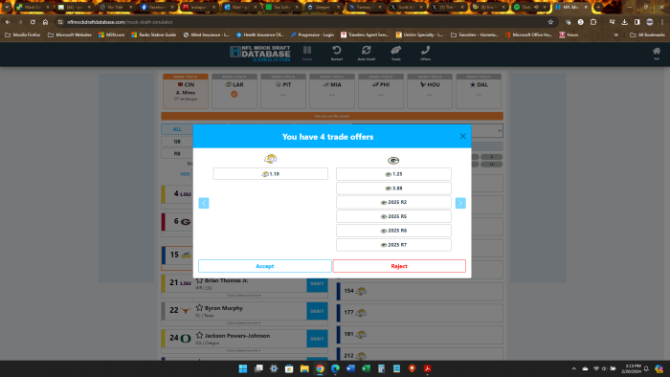
Task: Open NFL Mock Draft Database logo
Action: 260,54
